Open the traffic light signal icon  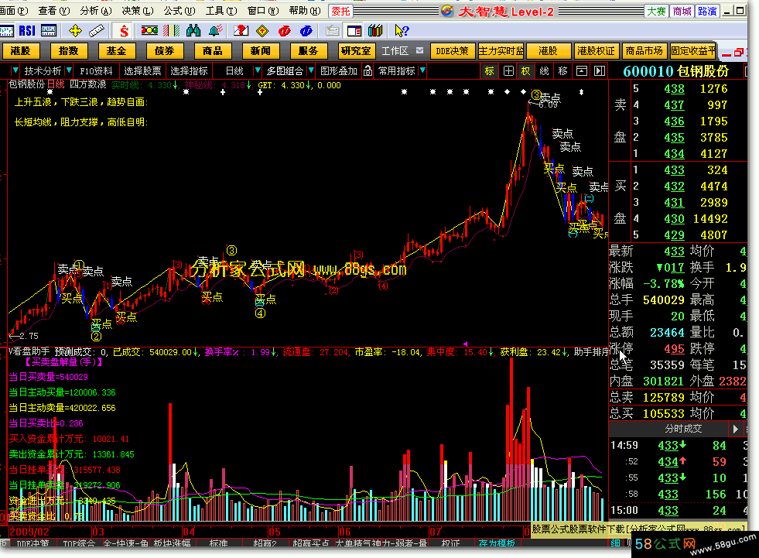click(149, 31)
